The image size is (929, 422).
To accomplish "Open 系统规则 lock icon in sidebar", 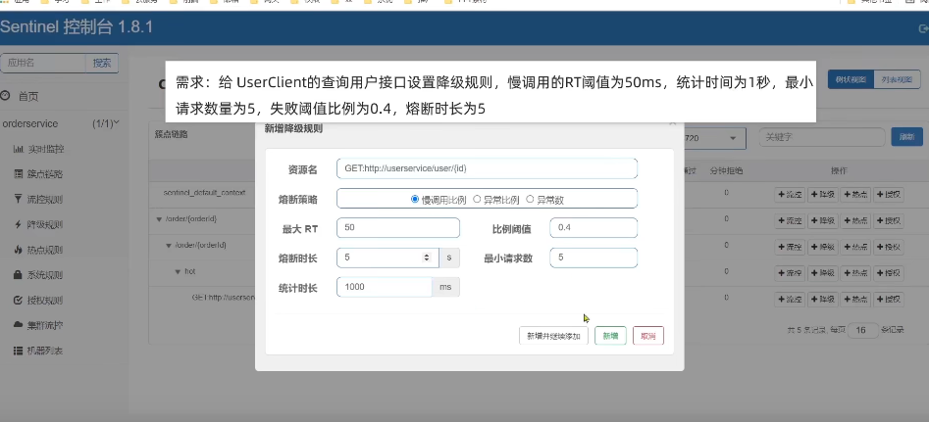I will 18,275.
